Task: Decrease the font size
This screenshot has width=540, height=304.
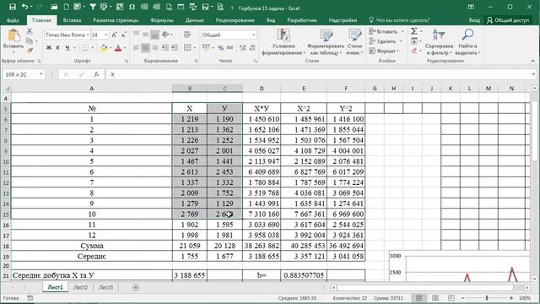Action: pyautogui.click(x=123, y=35)
